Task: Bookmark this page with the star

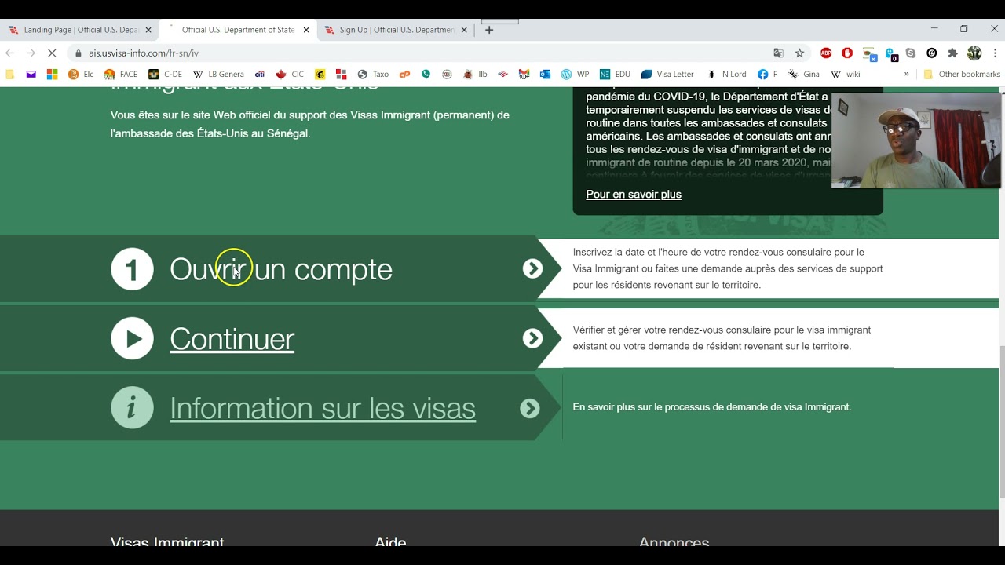Action: [799, 53]
